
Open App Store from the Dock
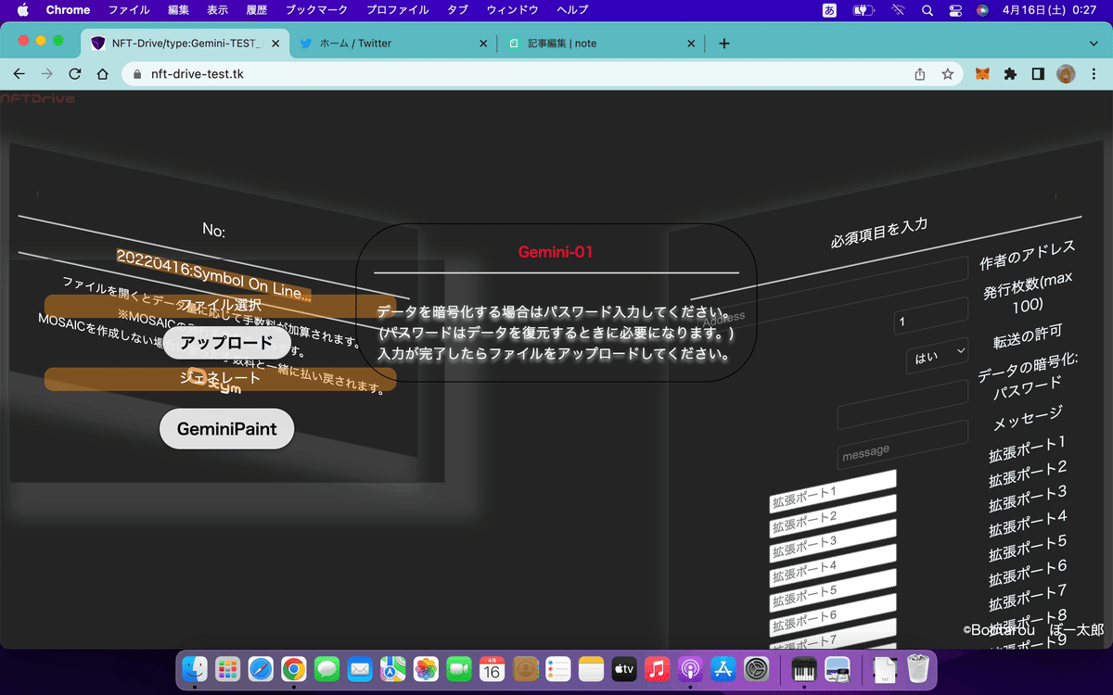(x=723, y=668)
